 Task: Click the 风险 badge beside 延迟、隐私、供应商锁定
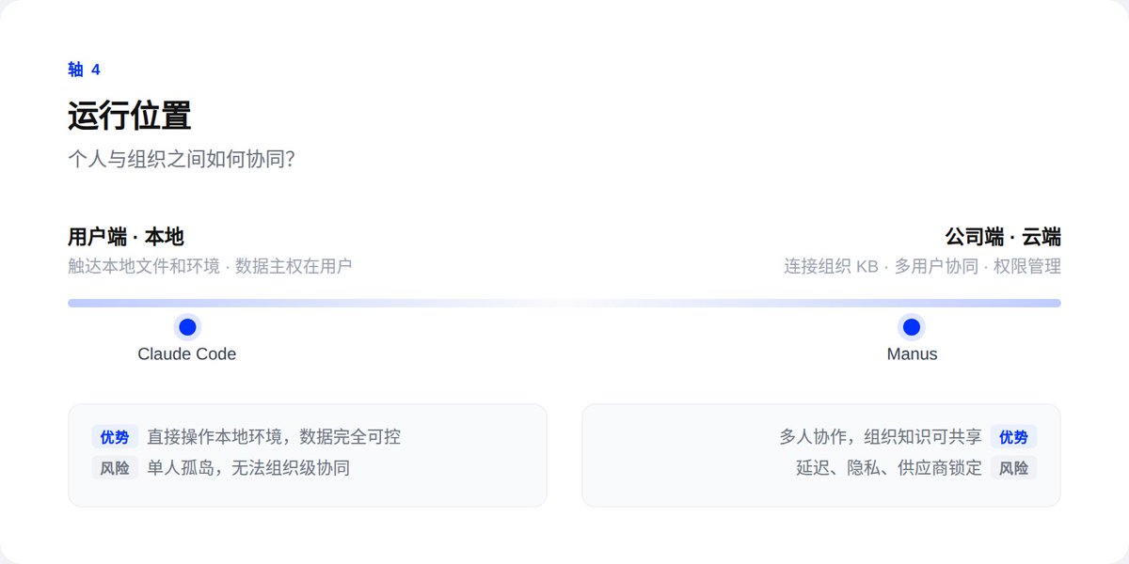pos(1013,467)
